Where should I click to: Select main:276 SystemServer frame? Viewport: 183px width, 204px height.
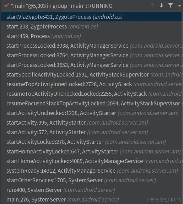pos(91,200)
